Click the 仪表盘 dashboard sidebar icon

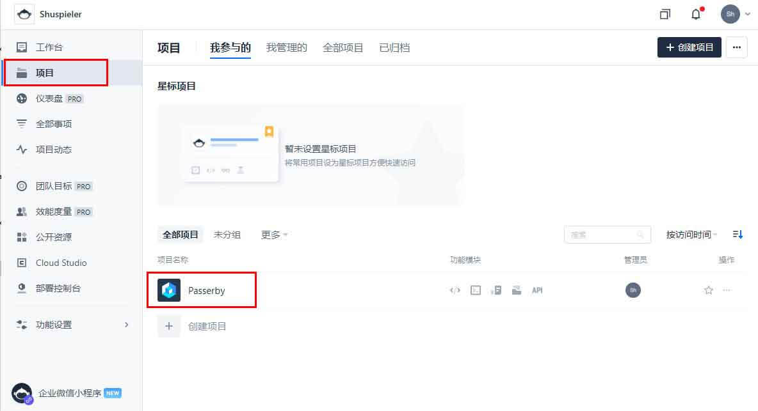point(22,98)
